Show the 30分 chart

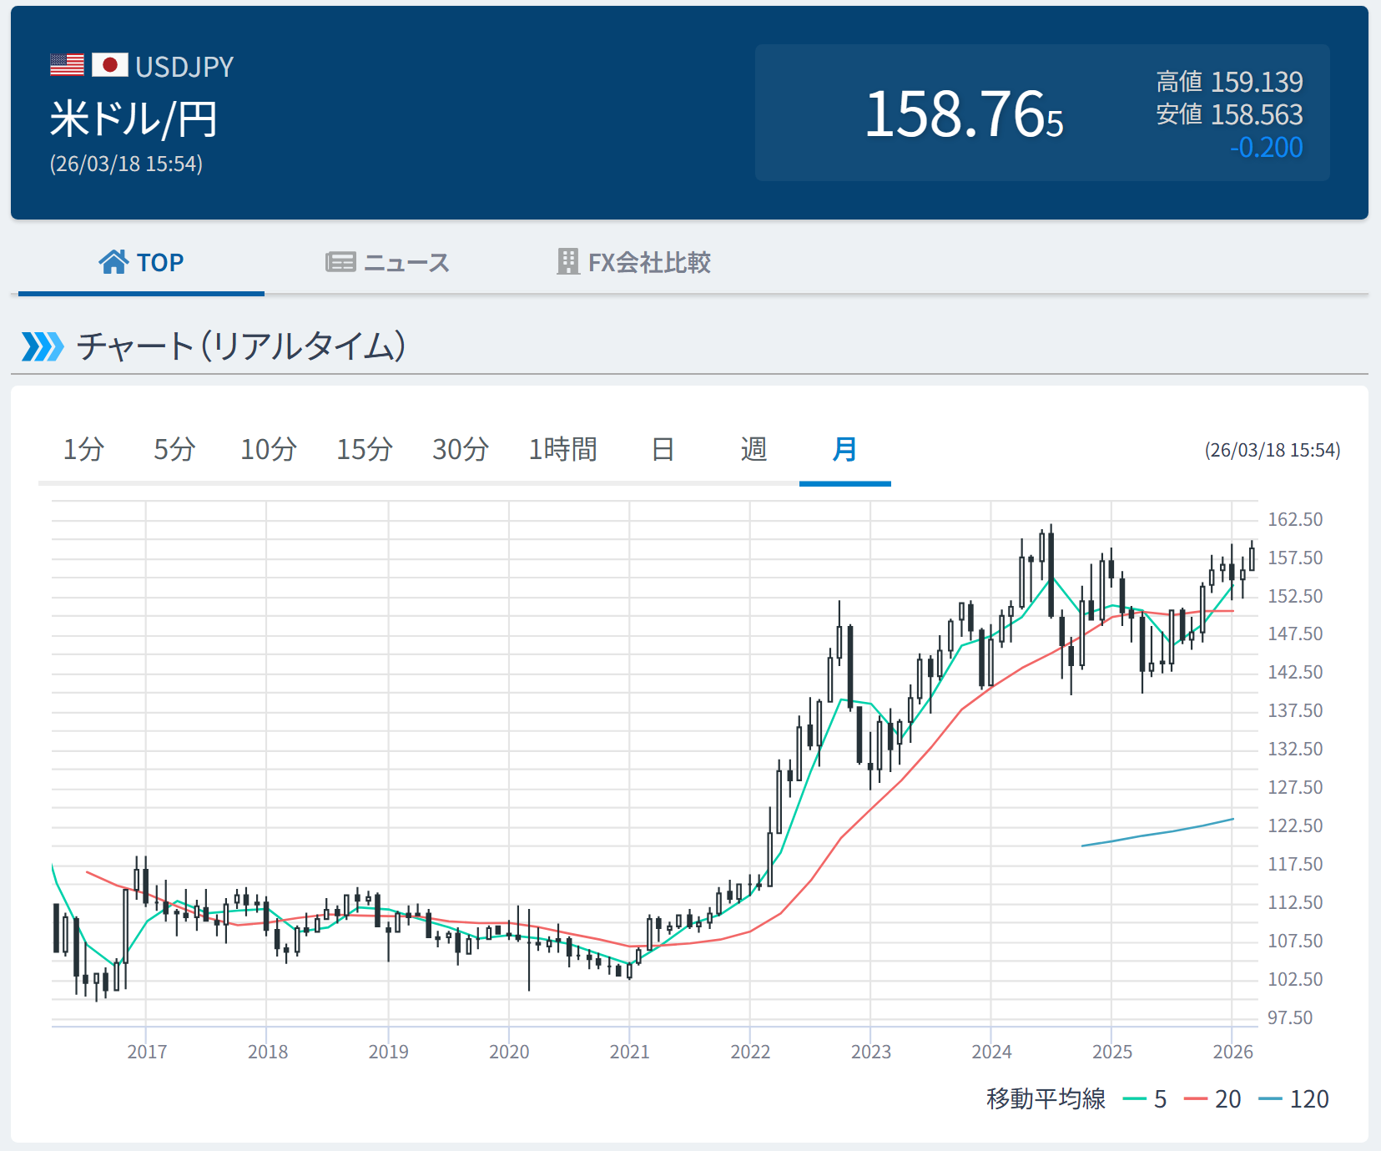[461, 450]
